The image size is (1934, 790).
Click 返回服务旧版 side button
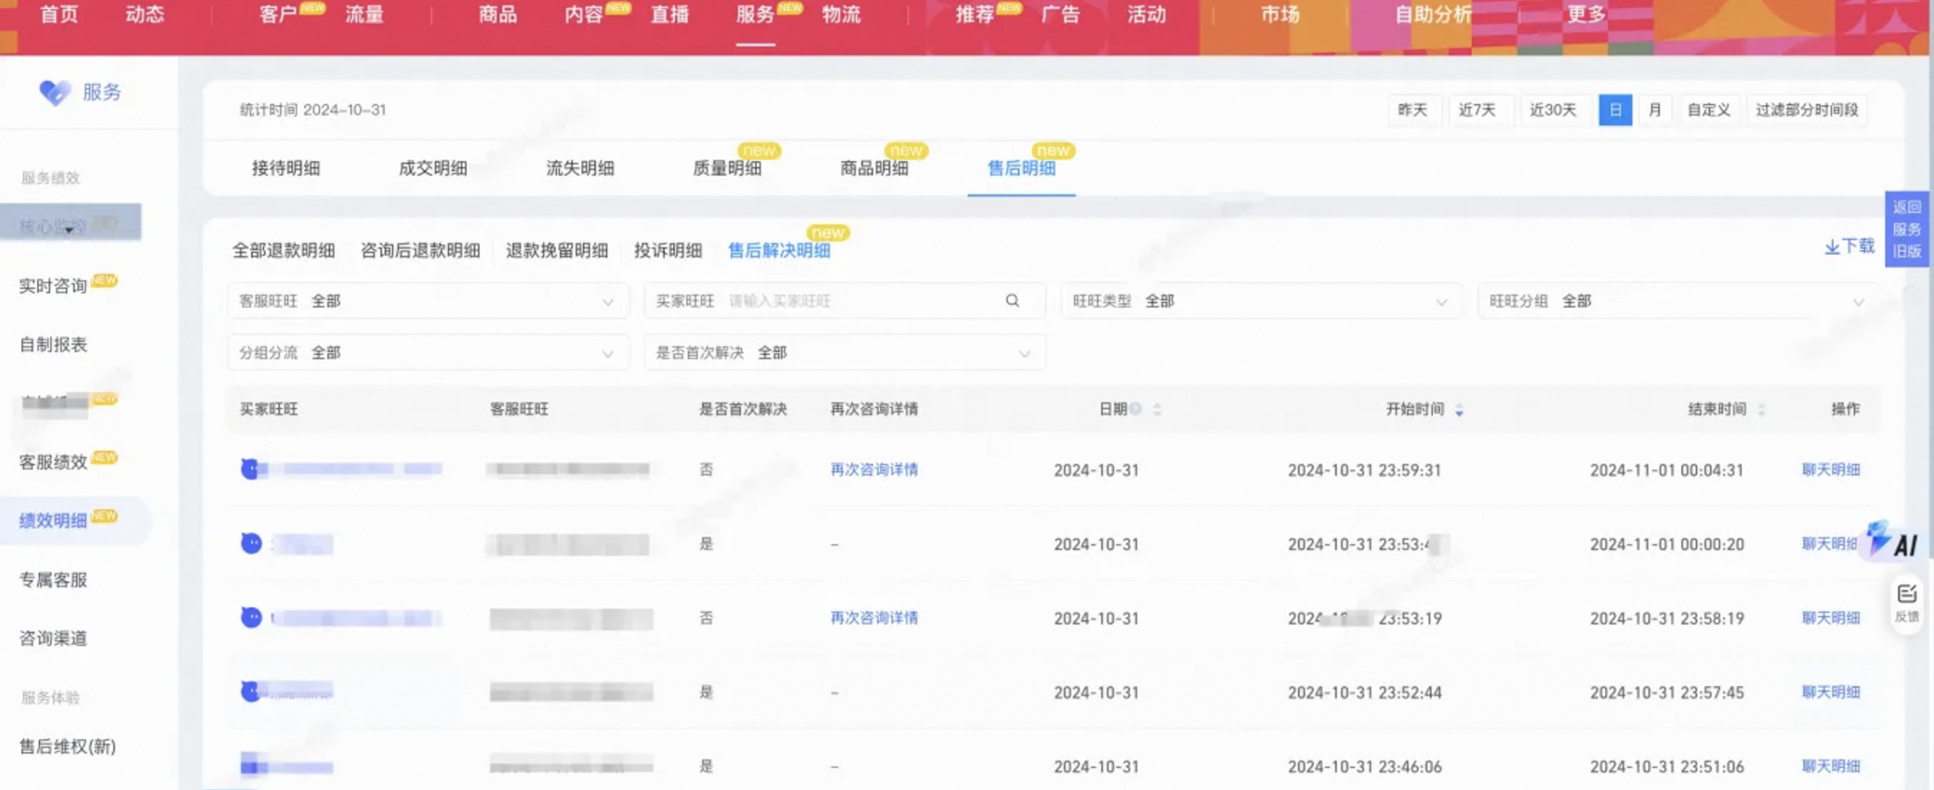(1907, 229)
